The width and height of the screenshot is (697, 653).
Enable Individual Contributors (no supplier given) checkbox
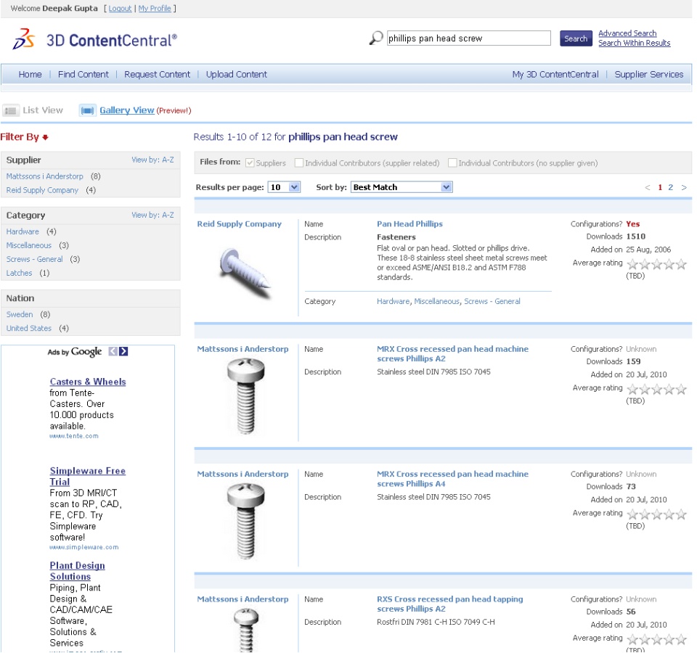[x=452, y=163]
